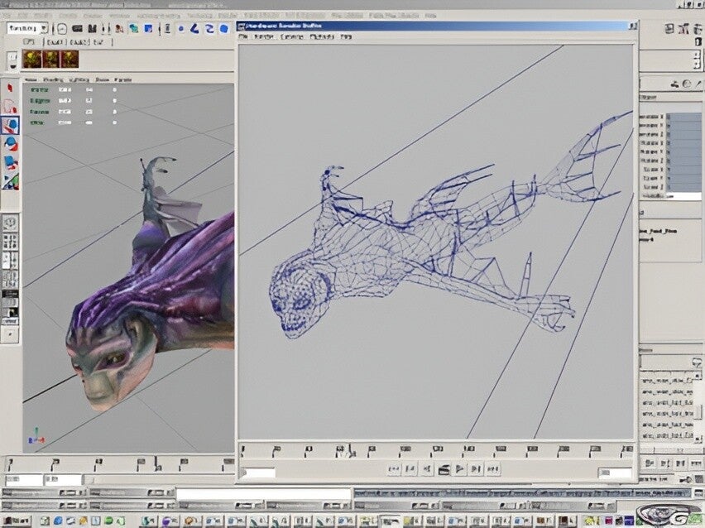The height and width of the screenshot is (528, 705).
Task: Click the first flower shelf thumbnail
Action: point(32,59)
